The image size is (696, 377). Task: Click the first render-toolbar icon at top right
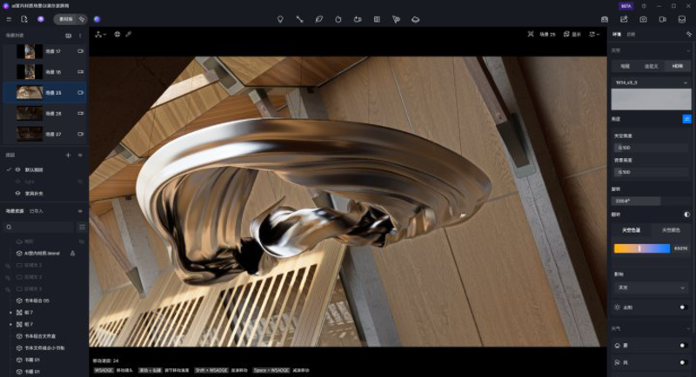605,19
